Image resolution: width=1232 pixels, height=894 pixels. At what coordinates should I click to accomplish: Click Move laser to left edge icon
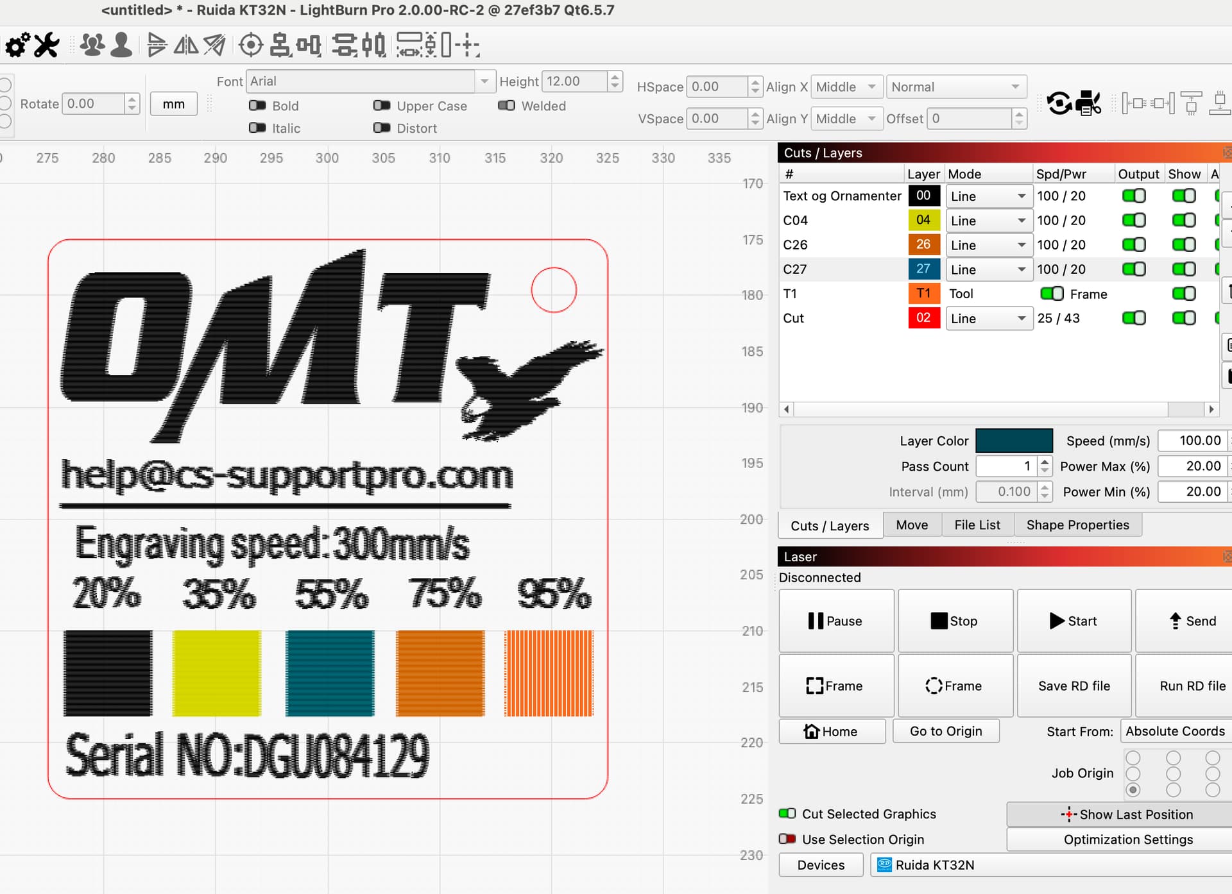coord(1134,103)
